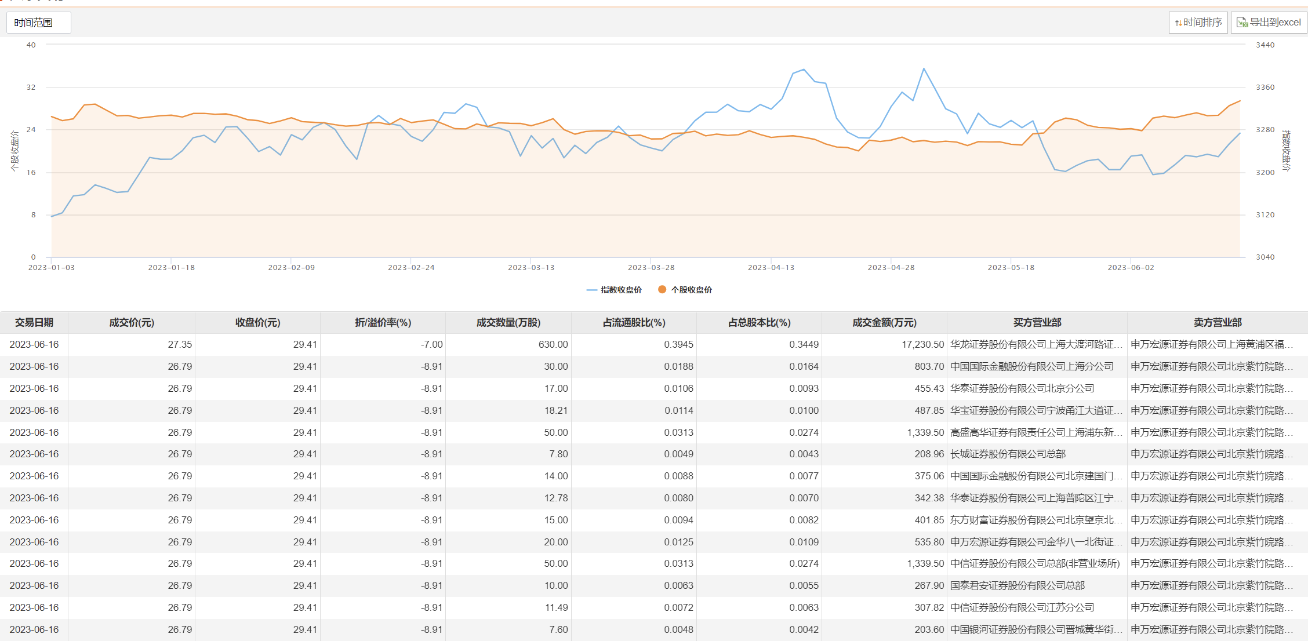Open 华龙证券股份有限公司上海大渡河路 buyer link
The height and width of the screenshot is (641, 1308).
[1035, 344]
